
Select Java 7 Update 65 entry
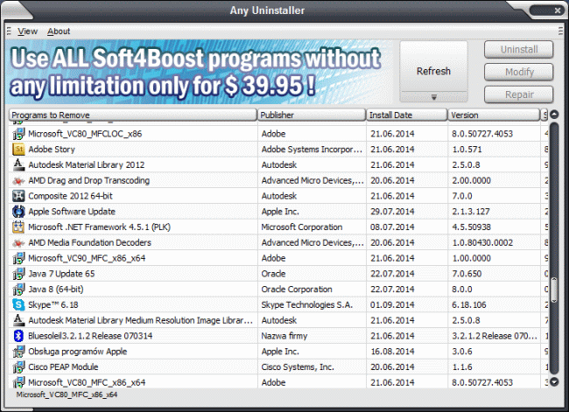(x=278, y=274)
